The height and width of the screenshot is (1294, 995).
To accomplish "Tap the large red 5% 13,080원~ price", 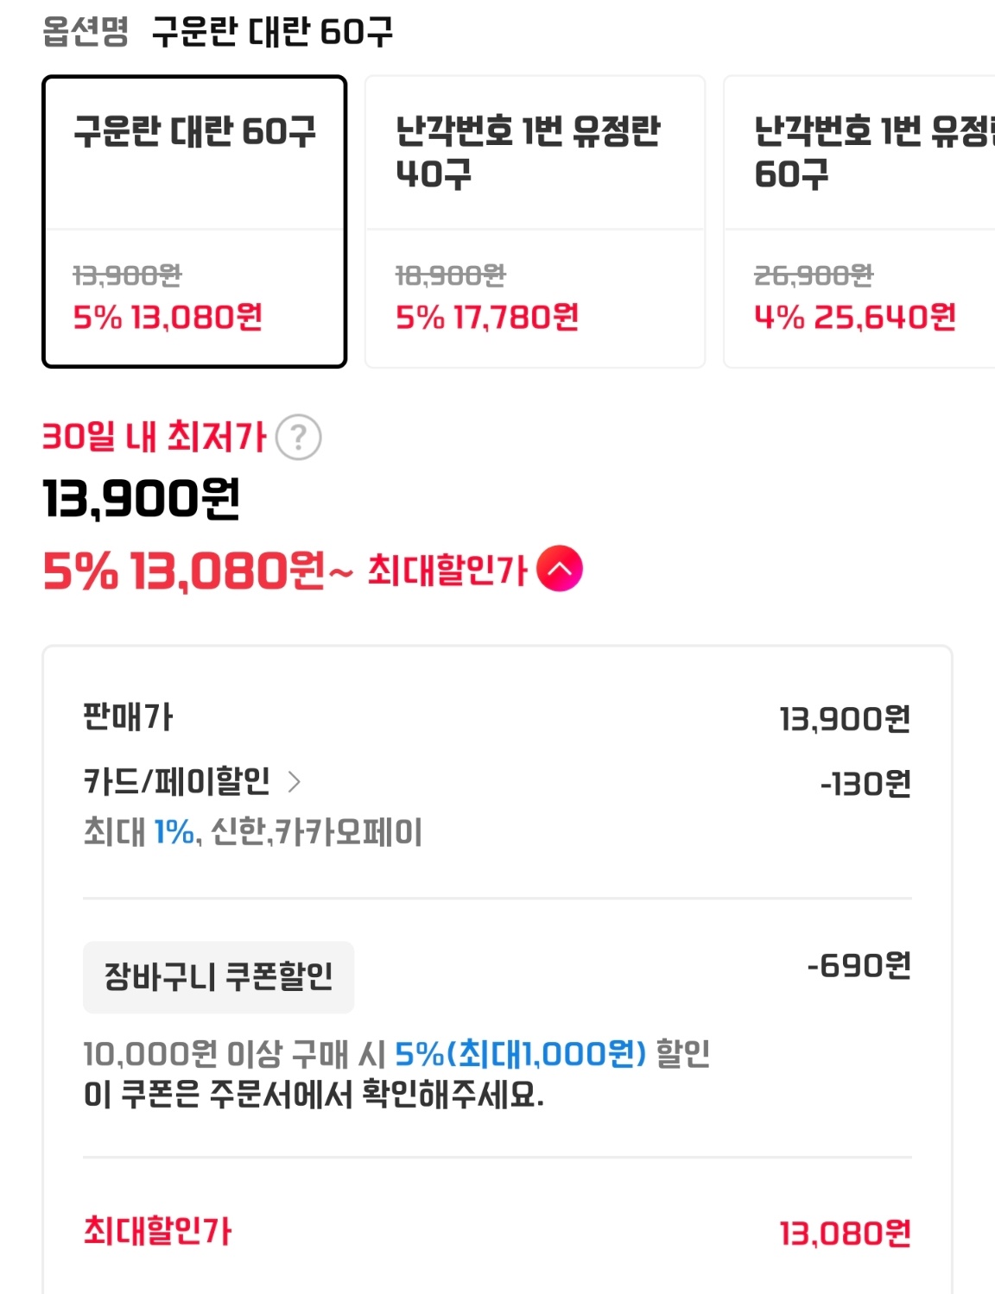I will 198,571.
